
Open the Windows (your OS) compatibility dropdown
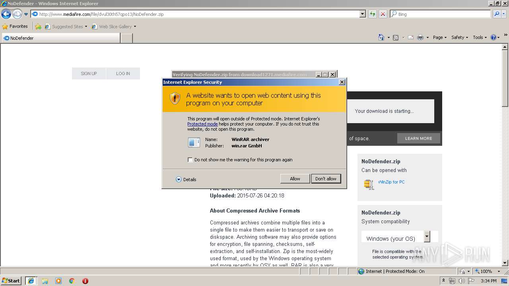(x=427, y=236)
